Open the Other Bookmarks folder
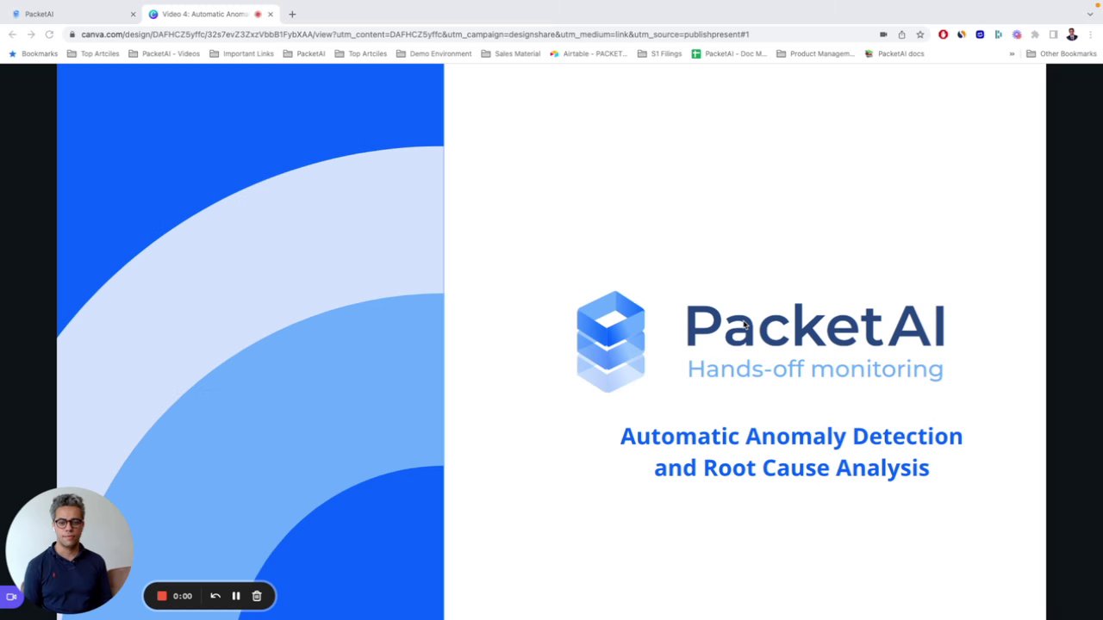 (1062, 53)
